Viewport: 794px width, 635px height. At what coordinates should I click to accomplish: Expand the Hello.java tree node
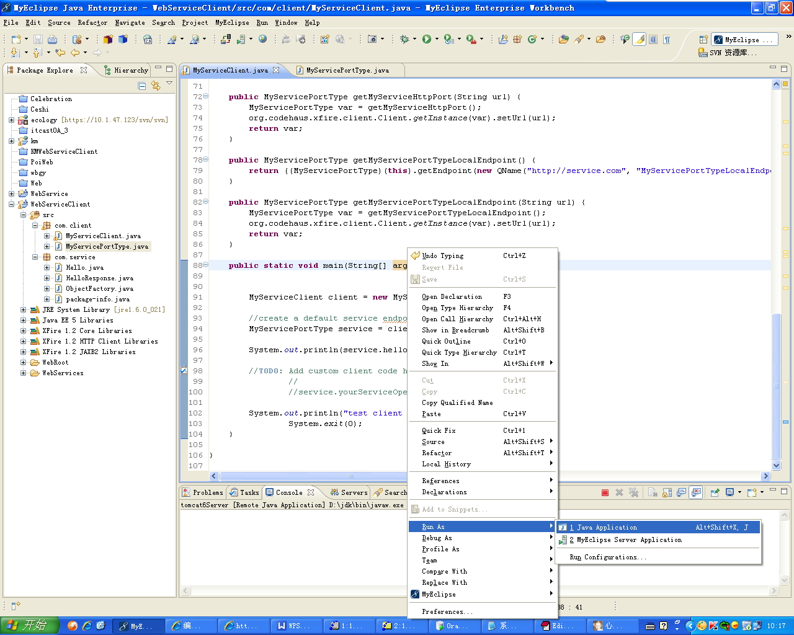click(x=47, y=267)
